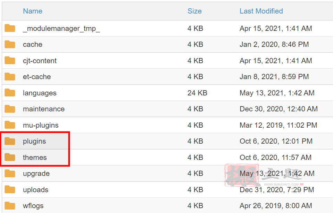The width and height of the screenshot is (333, 213).
Task: Click the uploads folder icon
Action: [10, 189]
